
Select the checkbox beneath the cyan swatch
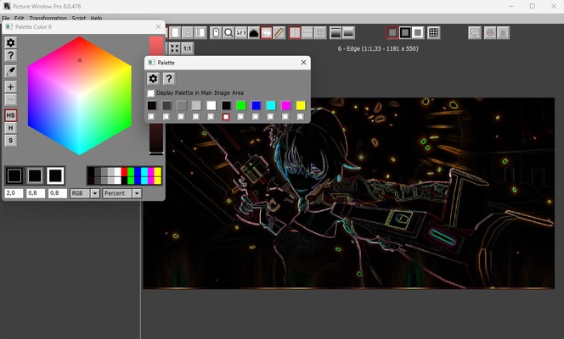(270, 117)
